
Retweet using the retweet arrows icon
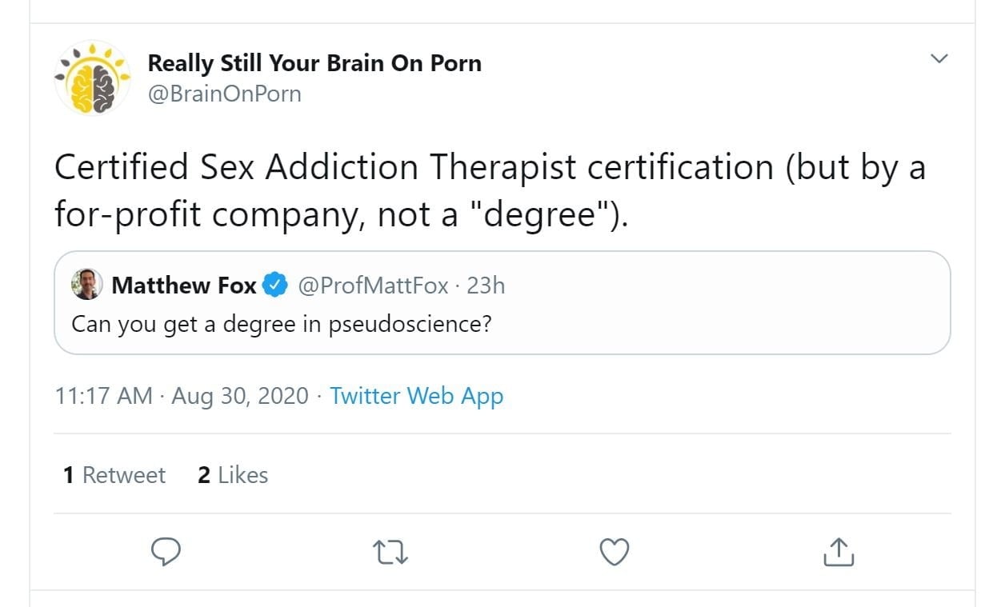(390, 551)
